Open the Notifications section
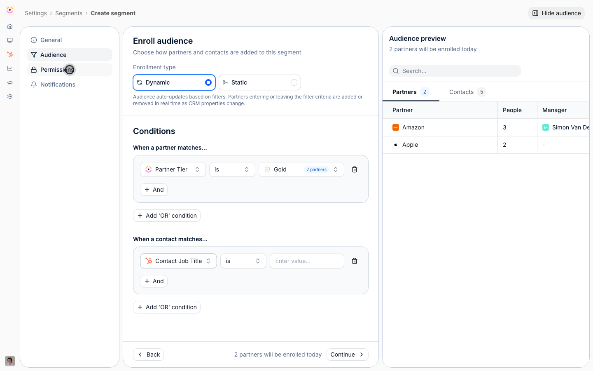 (x=70, y=85)
